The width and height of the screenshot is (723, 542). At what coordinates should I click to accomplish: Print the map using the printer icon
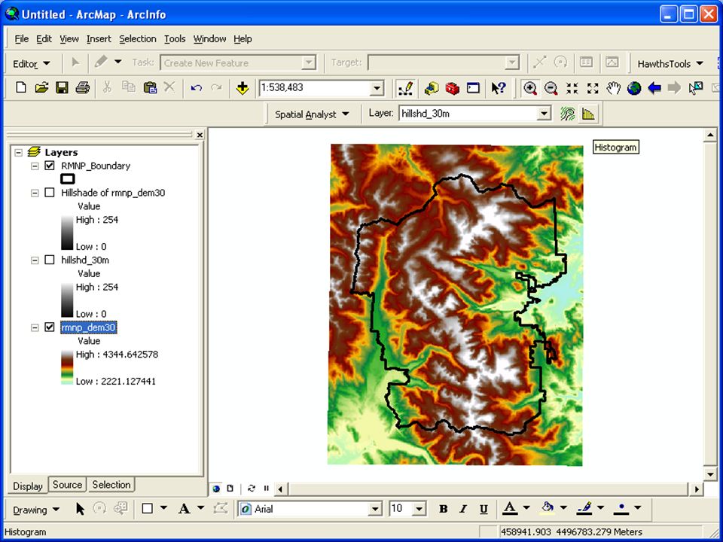point(83,87)
